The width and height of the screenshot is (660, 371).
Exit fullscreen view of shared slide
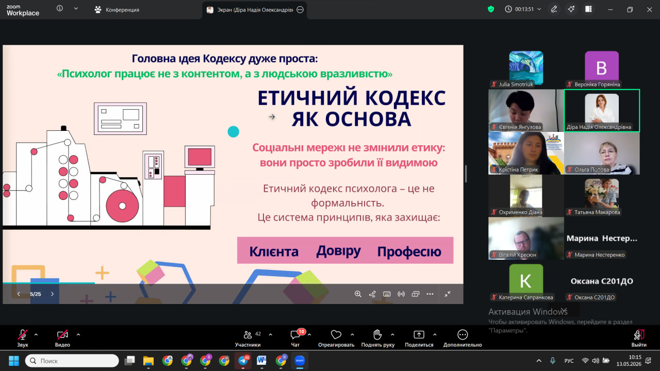pos(448,294)
